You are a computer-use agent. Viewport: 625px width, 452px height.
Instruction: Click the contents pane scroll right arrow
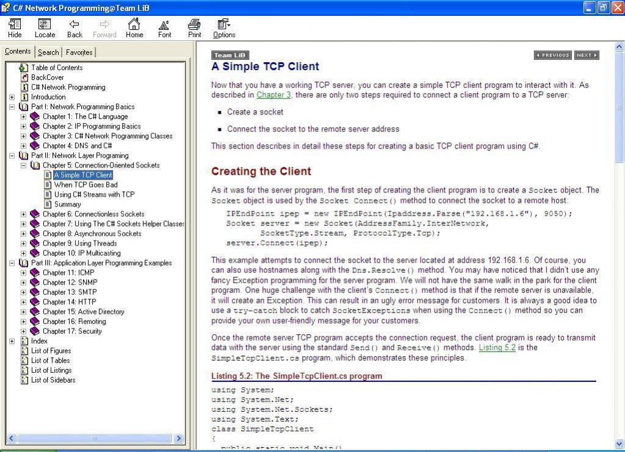click(x=179, y=439)
